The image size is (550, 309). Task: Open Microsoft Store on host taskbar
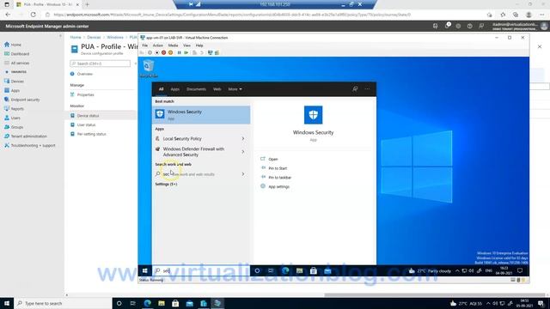tap(175, 303)
